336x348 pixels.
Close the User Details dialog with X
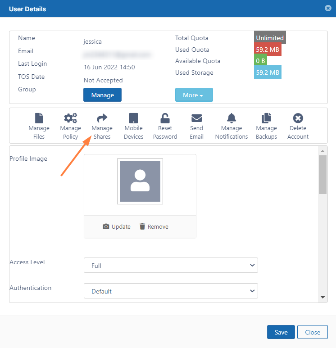[x=328, y=9]
